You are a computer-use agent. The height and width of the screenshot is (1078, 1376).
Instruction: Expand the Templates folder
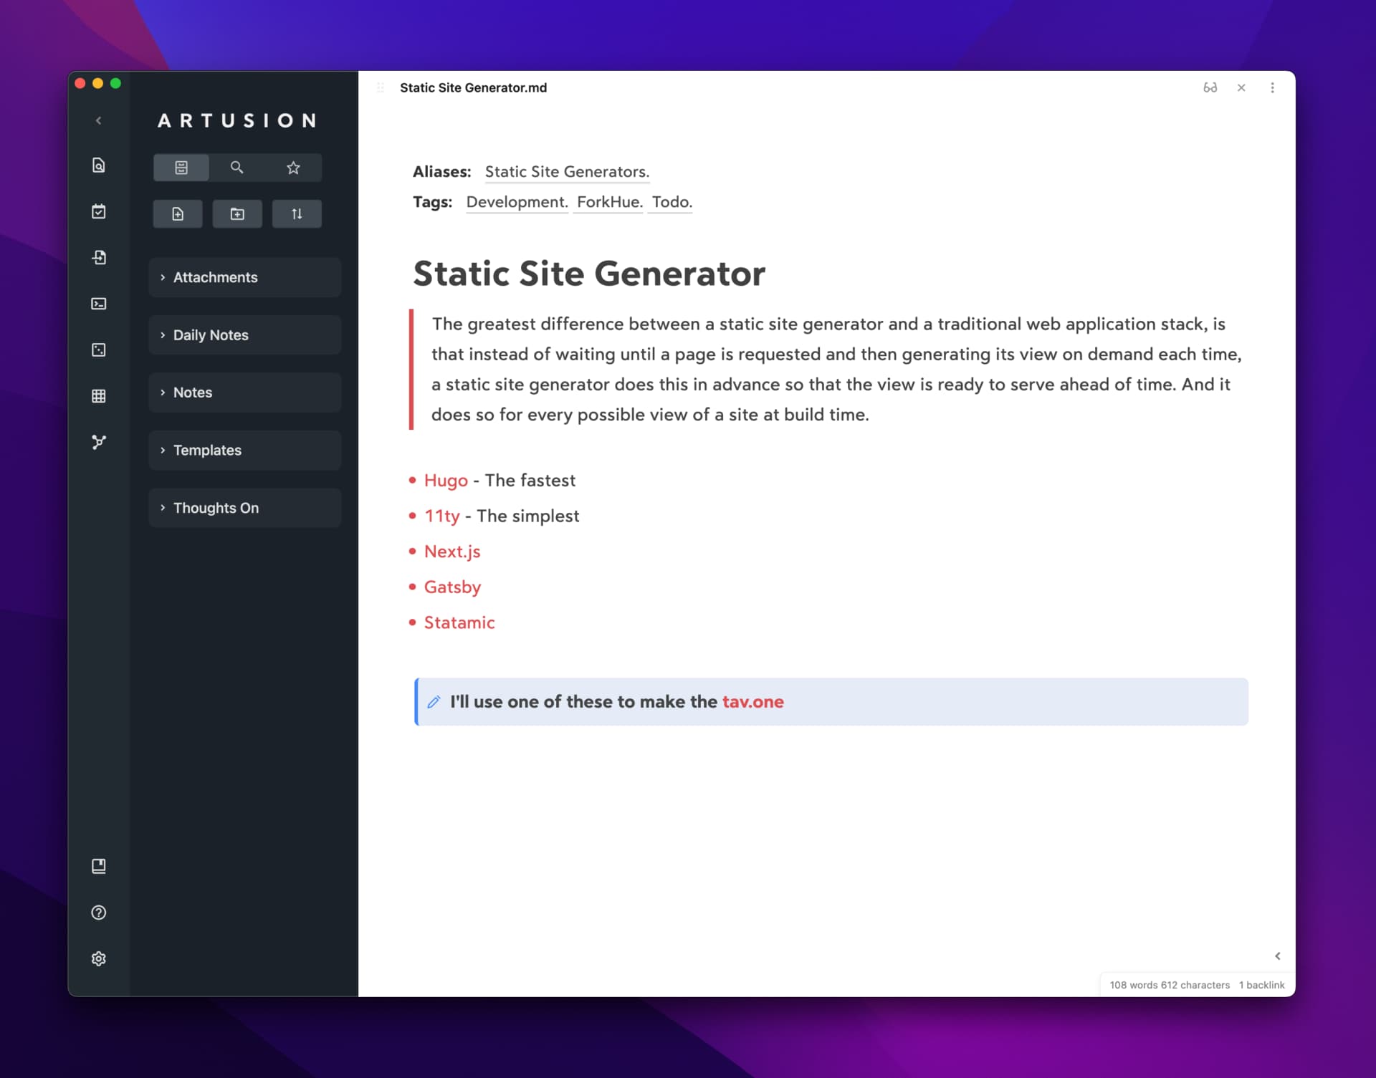207,451
